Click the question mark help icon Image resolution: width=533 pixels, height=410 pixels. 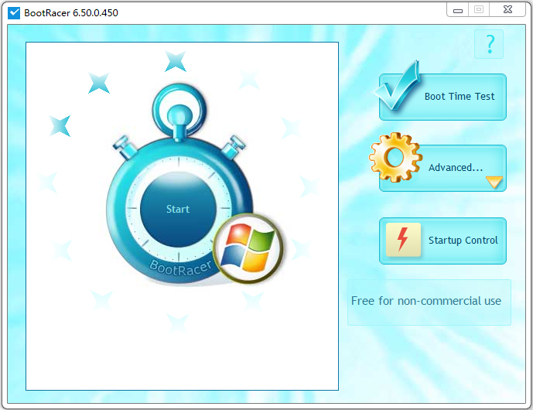click(x=489, y=44)
